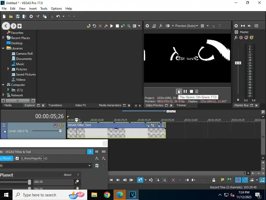Toggle the preview overlays grid icon
Screen dimensions: 266x200
pos(202,26)
